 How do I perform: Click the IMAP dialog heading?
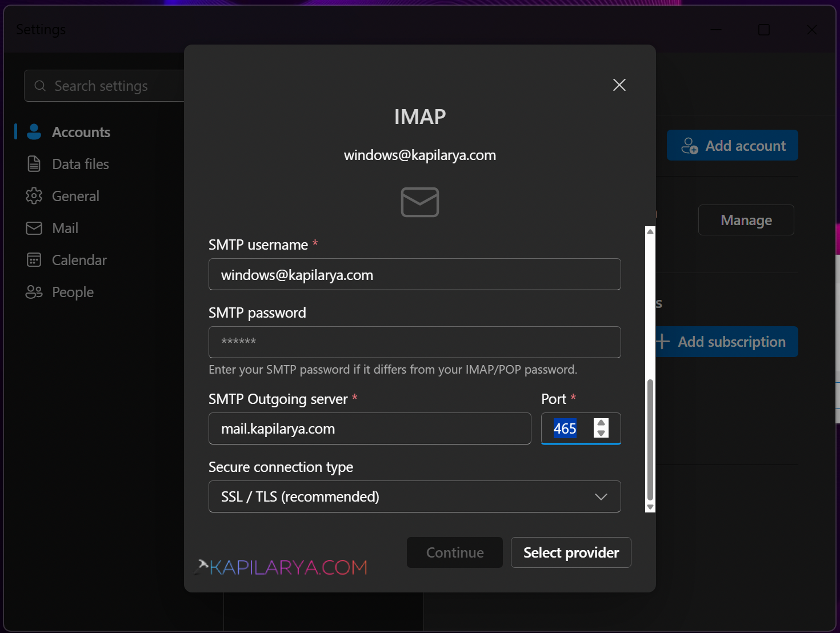[420, 117]
